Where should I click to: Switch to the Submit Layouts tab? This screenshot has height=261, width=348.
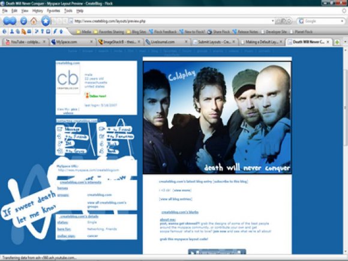coord(215,42)
